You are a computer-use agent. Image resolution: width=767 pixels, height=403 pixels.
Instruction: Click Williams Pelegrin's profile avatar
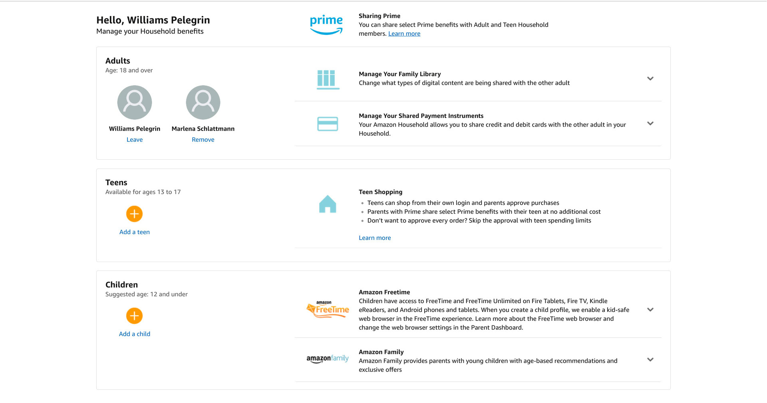coord(135,102)
